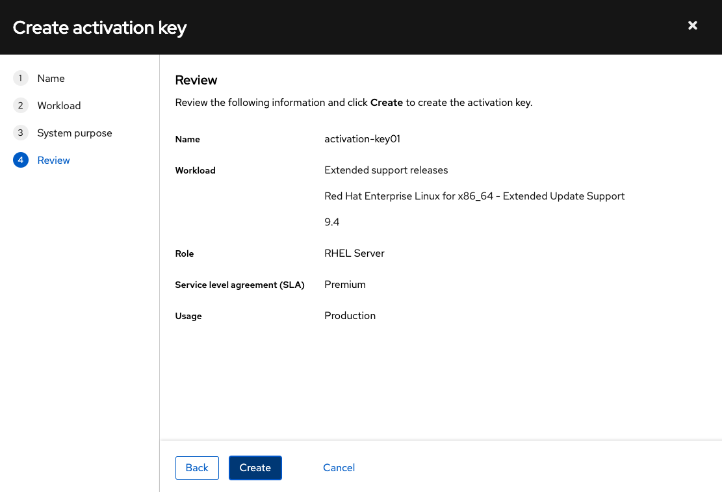Click the Red Hat Enterprise Linux product line
722x492 pixels.
474,196
